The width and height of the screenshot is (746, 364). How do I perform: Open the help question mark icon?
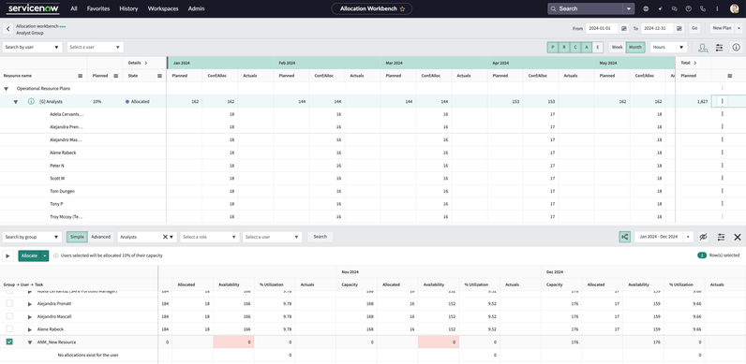[689, 8]
